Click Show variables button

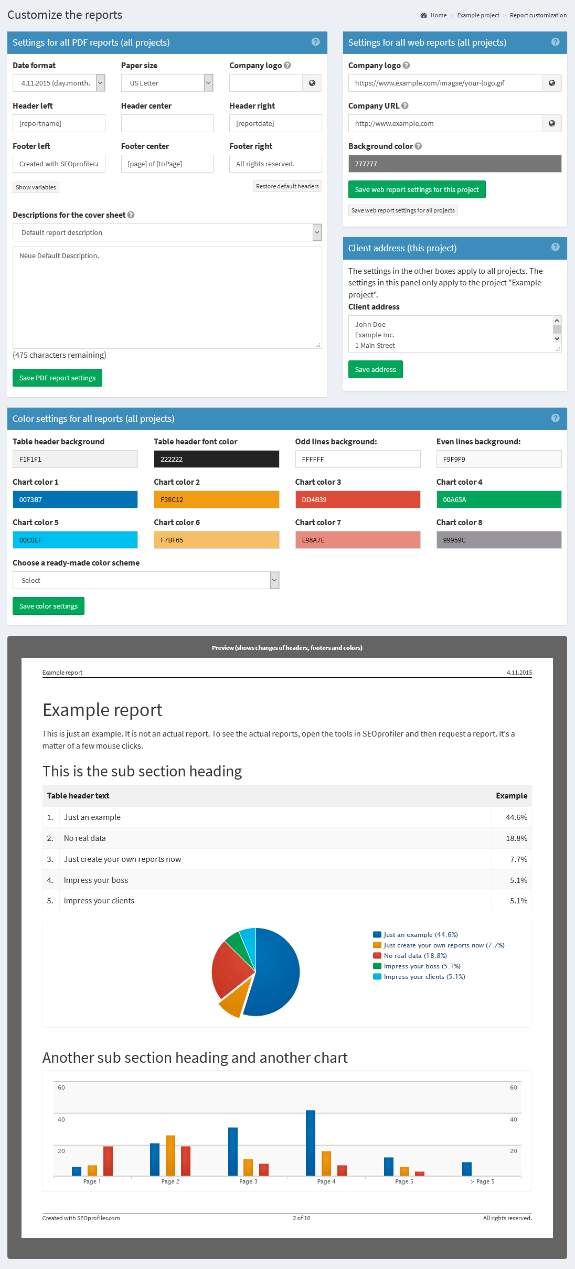[36, 187]
